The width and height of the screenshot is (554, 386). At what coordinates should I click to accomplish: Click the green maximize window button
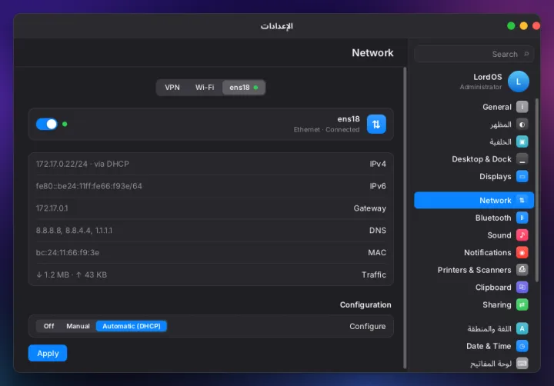click(x=511, y=26)
